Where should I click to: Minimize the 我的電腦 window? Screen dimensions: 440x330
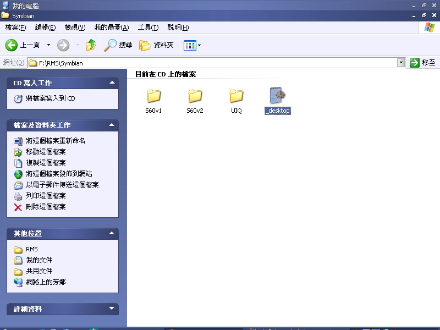[x=414, y=5]
